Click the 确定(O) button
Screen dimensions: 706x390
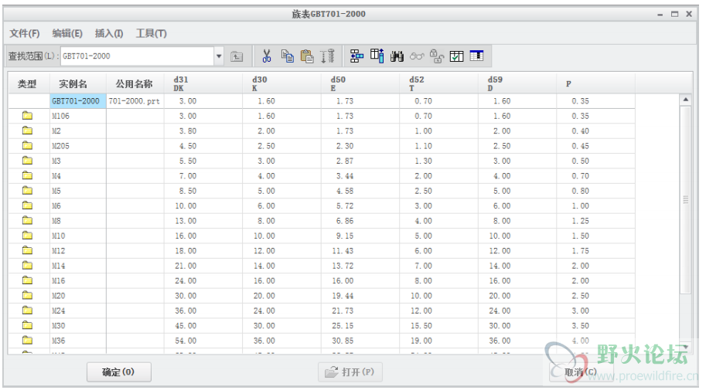118,372
